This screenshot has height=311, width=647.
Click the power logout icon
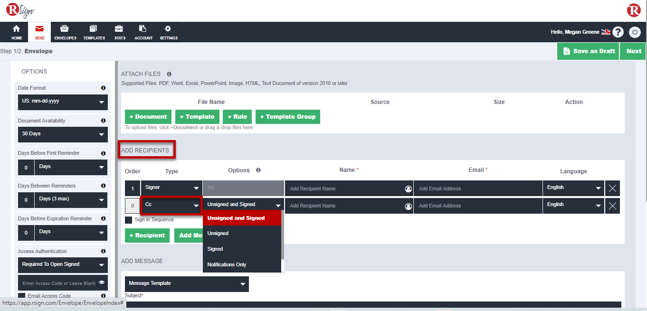click(635, 32)
